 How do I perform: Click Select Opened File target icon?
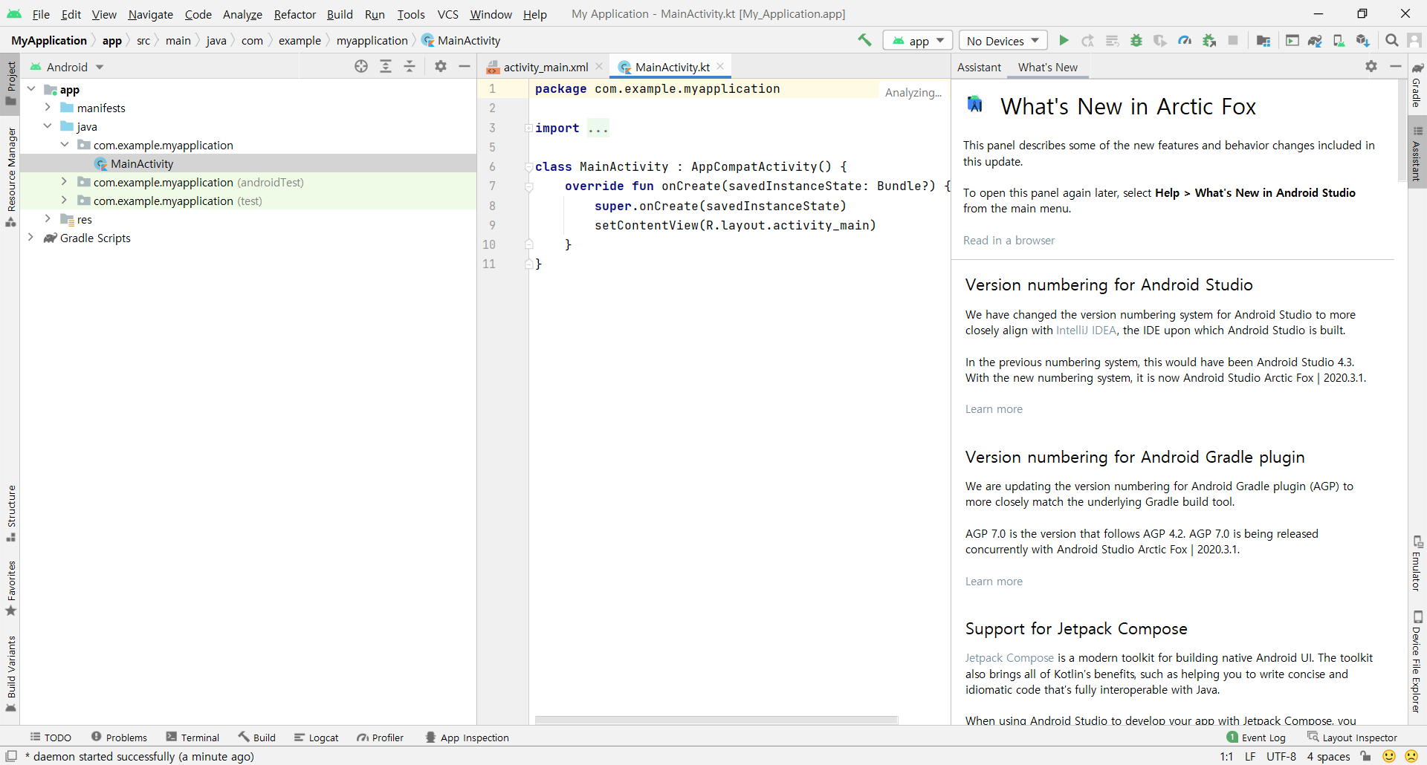click(361, 66)
